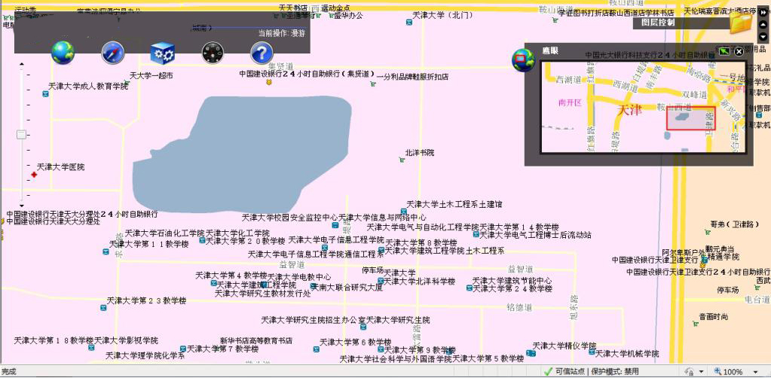Click the 南开区 label in overview map
The height and width of the screenshot is (378, 771).
point(570,102)
